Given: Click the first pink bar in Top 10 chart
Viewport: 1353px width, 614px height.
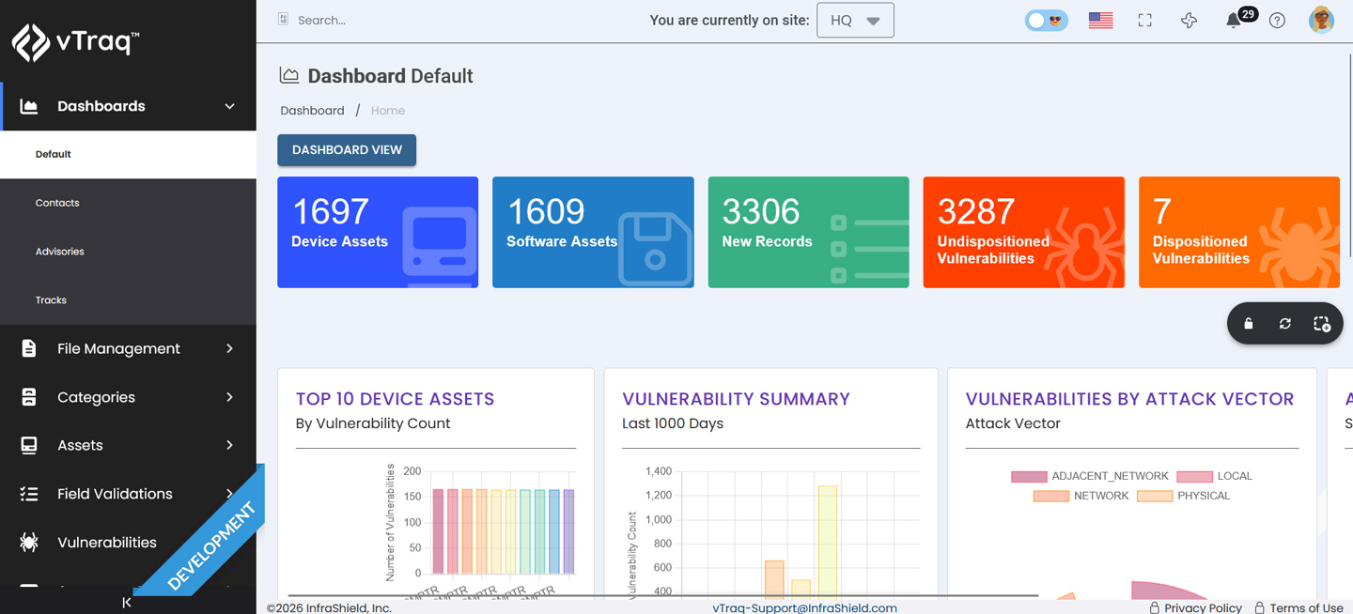Looking at the screenshot, I should pos(438,531).
